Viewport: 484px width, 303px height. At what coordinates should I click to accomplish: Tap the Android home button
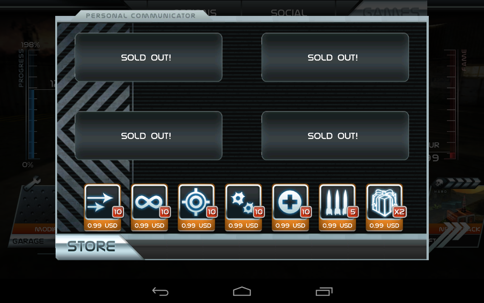(242, 291)
